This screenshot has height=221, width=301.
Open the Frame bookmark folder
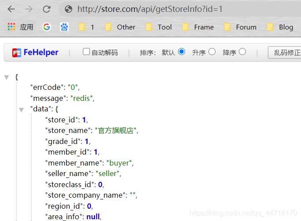pyautogui.click(x=198, y=27)
